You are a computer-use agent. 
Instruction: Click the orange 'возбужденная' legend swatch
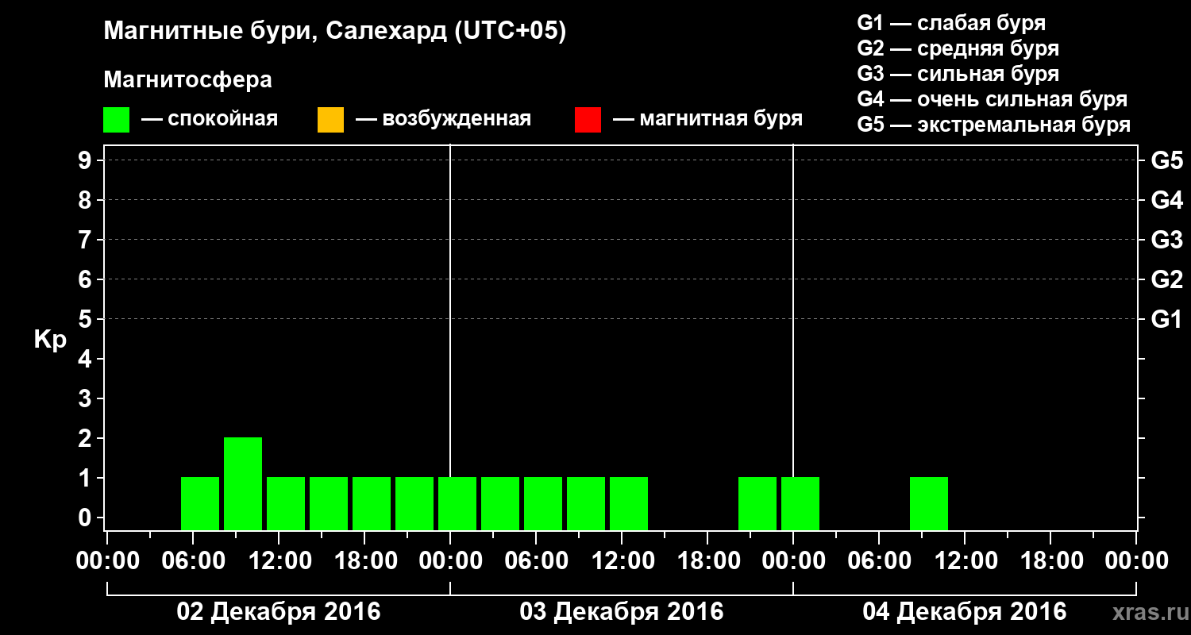[x=330, y=120]
